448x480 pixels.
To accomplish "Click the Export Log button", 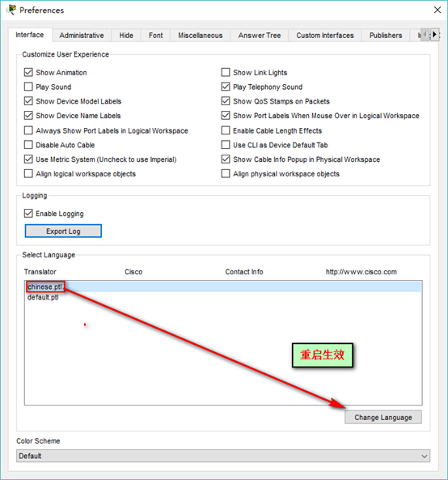I will coord(63,232).
